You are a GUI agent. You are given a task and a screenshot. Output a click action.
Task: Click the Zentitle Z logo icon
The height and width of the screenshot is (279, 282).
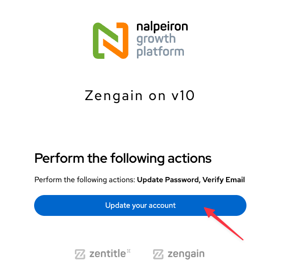point(80,254)
